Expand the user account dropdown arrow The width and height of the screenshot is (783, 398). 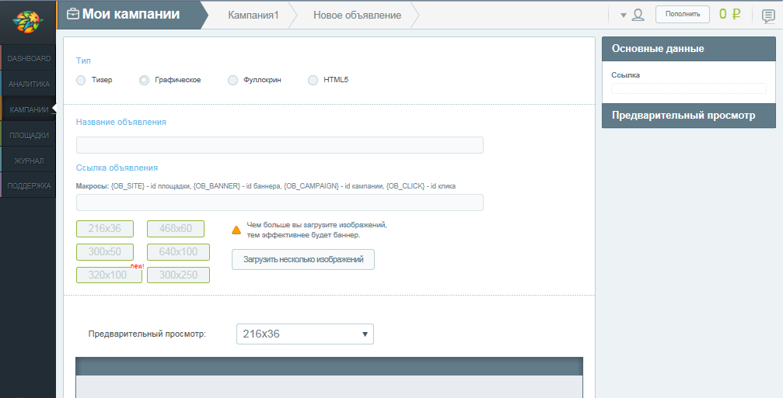[623, 16]
